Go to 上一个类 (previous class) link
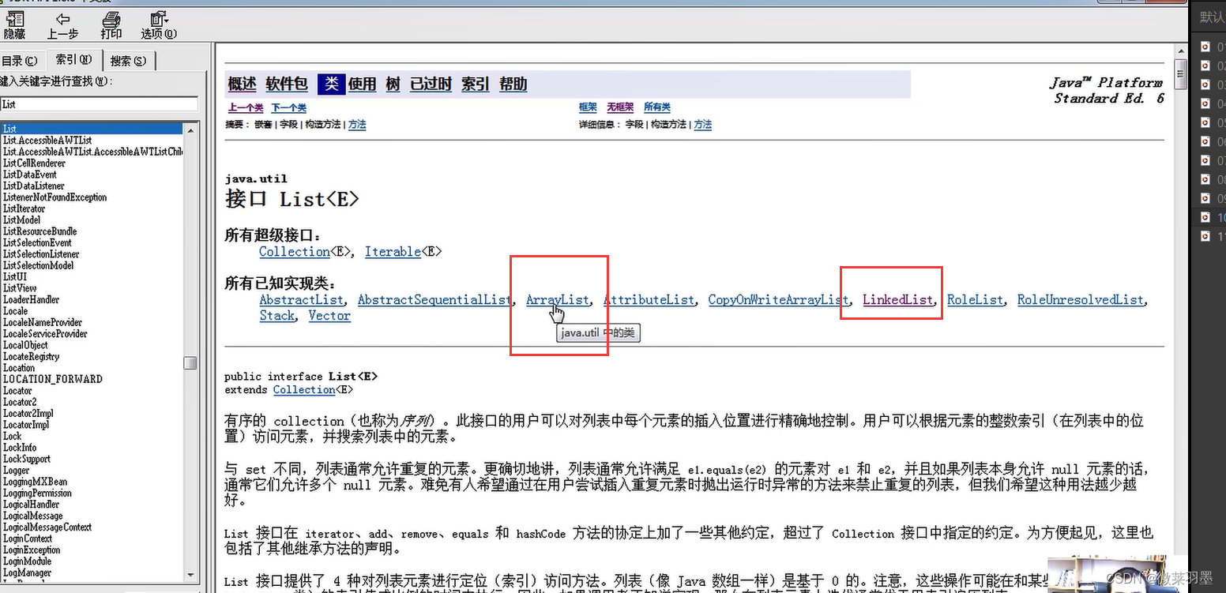 245,107
